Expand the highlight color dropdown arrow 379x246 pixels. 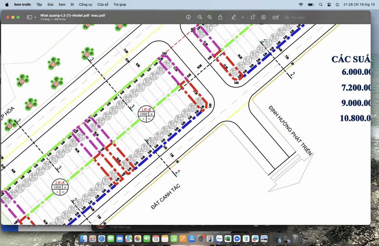pos(243,17)
